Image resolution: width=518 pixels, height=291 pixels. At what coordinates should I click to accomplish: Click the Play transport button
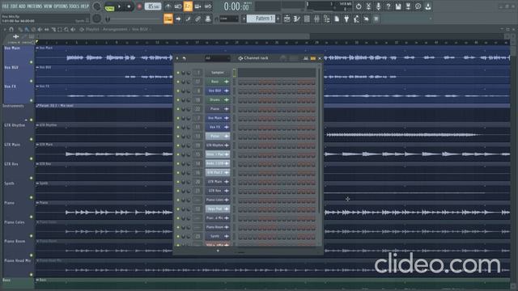[x=119, y=6]
